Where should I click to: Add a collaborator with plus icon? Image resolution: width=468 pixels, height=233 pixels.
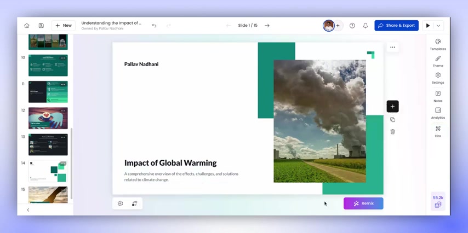click(x=338, y=26)
